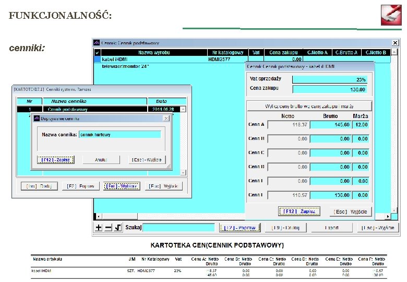The width and height of the screenshot is (407, 282).
Task: Click the red pen logo at top right
Action: pyautogui.click(x=391, y=15)
